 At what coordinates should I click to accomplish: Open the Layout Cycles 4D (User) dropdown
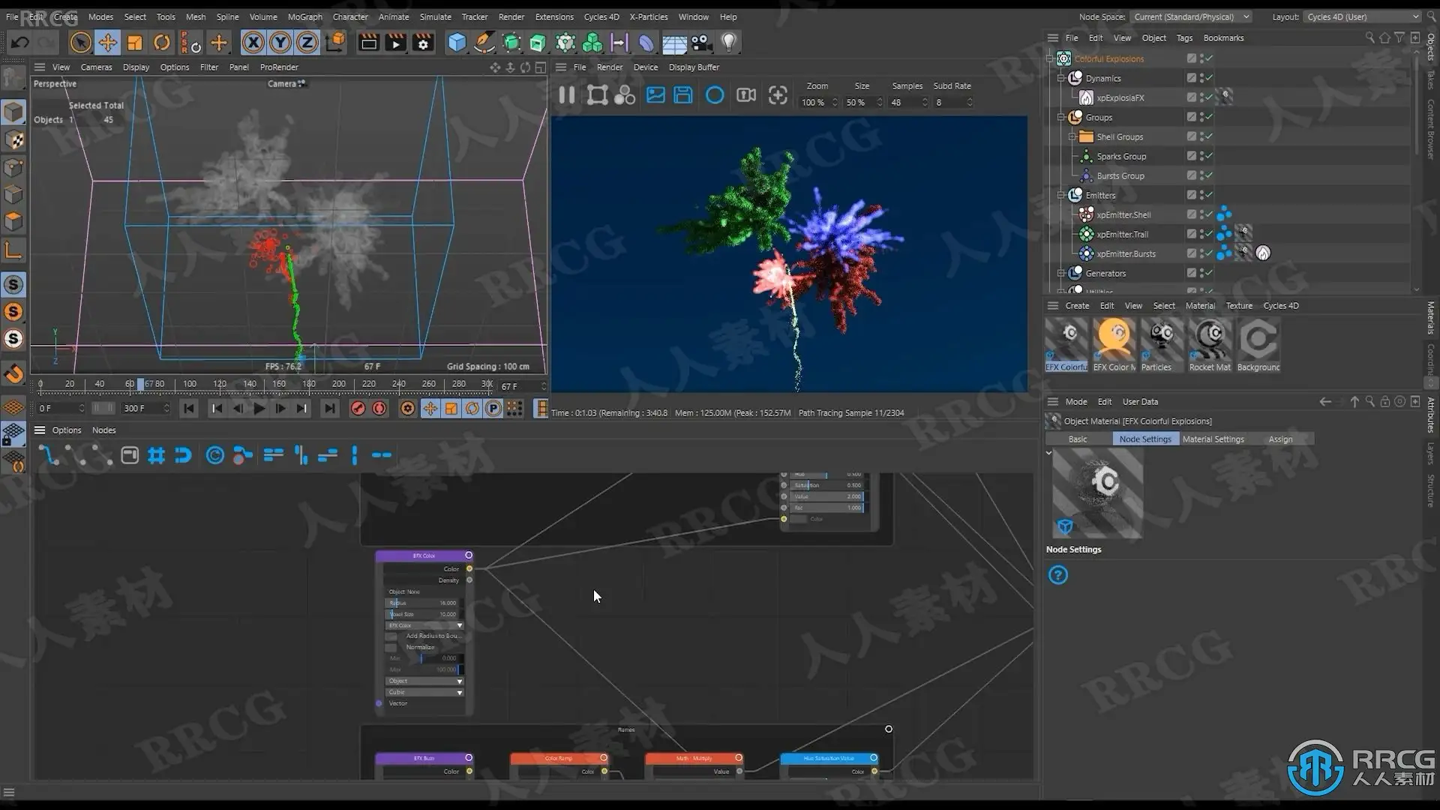(x=1363, y=16)
